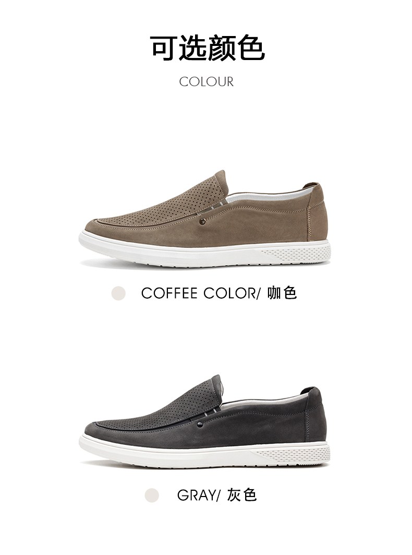Click the 灰色 Chinese characters
Image resolution: width=412 pixels, height=555 pixels.
coord(242,495)
